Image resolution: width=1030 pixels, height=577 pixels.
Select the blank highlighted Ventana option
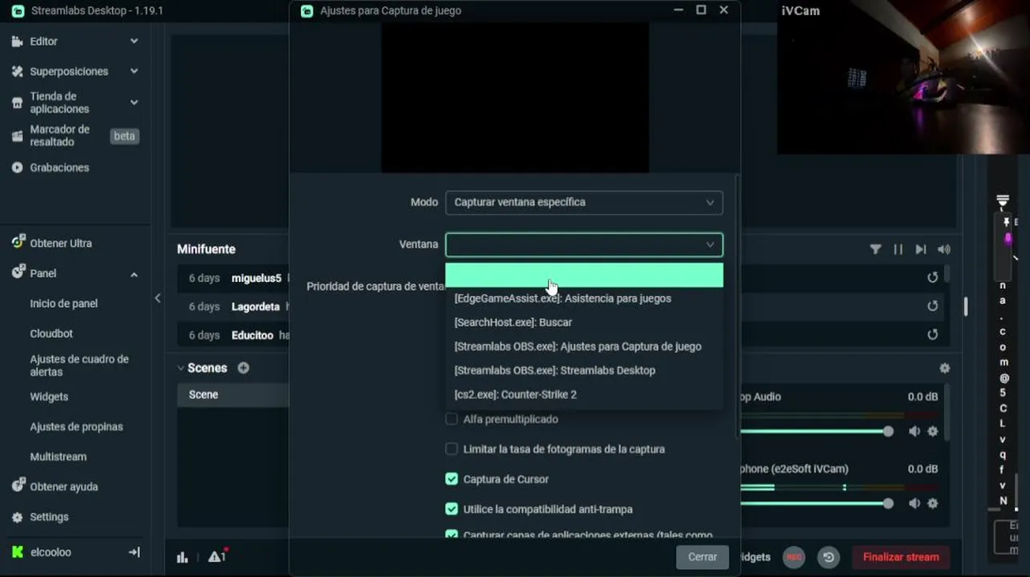(x=584, y=275)
